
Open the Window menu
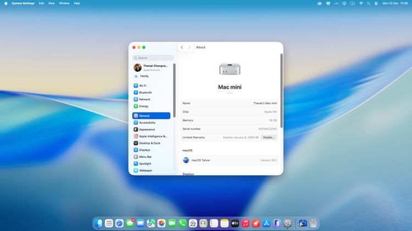[x=64, y=3]
